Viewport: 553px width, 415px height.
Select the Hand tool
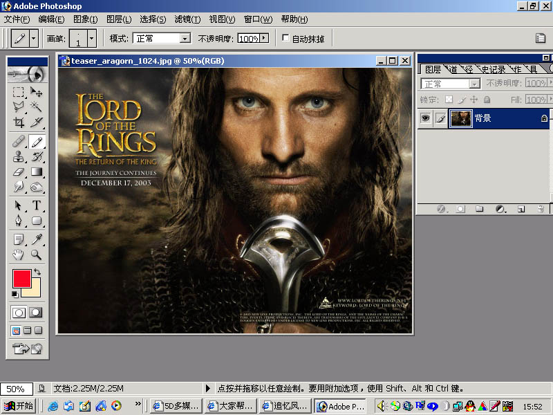point(19,255)
